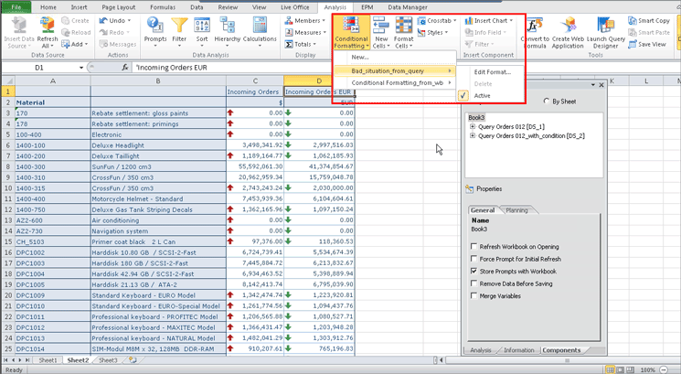Launch the Query Designer icon
Screen dimensions: 681x374
click(605, 26)
